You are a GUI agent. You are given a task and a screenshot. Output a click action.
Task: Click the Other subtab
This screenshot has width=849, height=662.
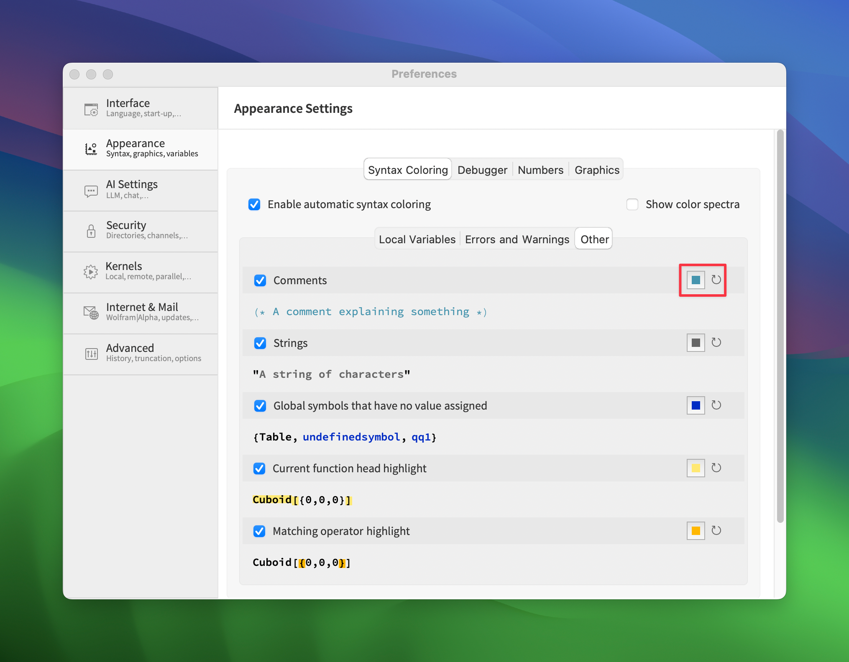click(593, 240)
